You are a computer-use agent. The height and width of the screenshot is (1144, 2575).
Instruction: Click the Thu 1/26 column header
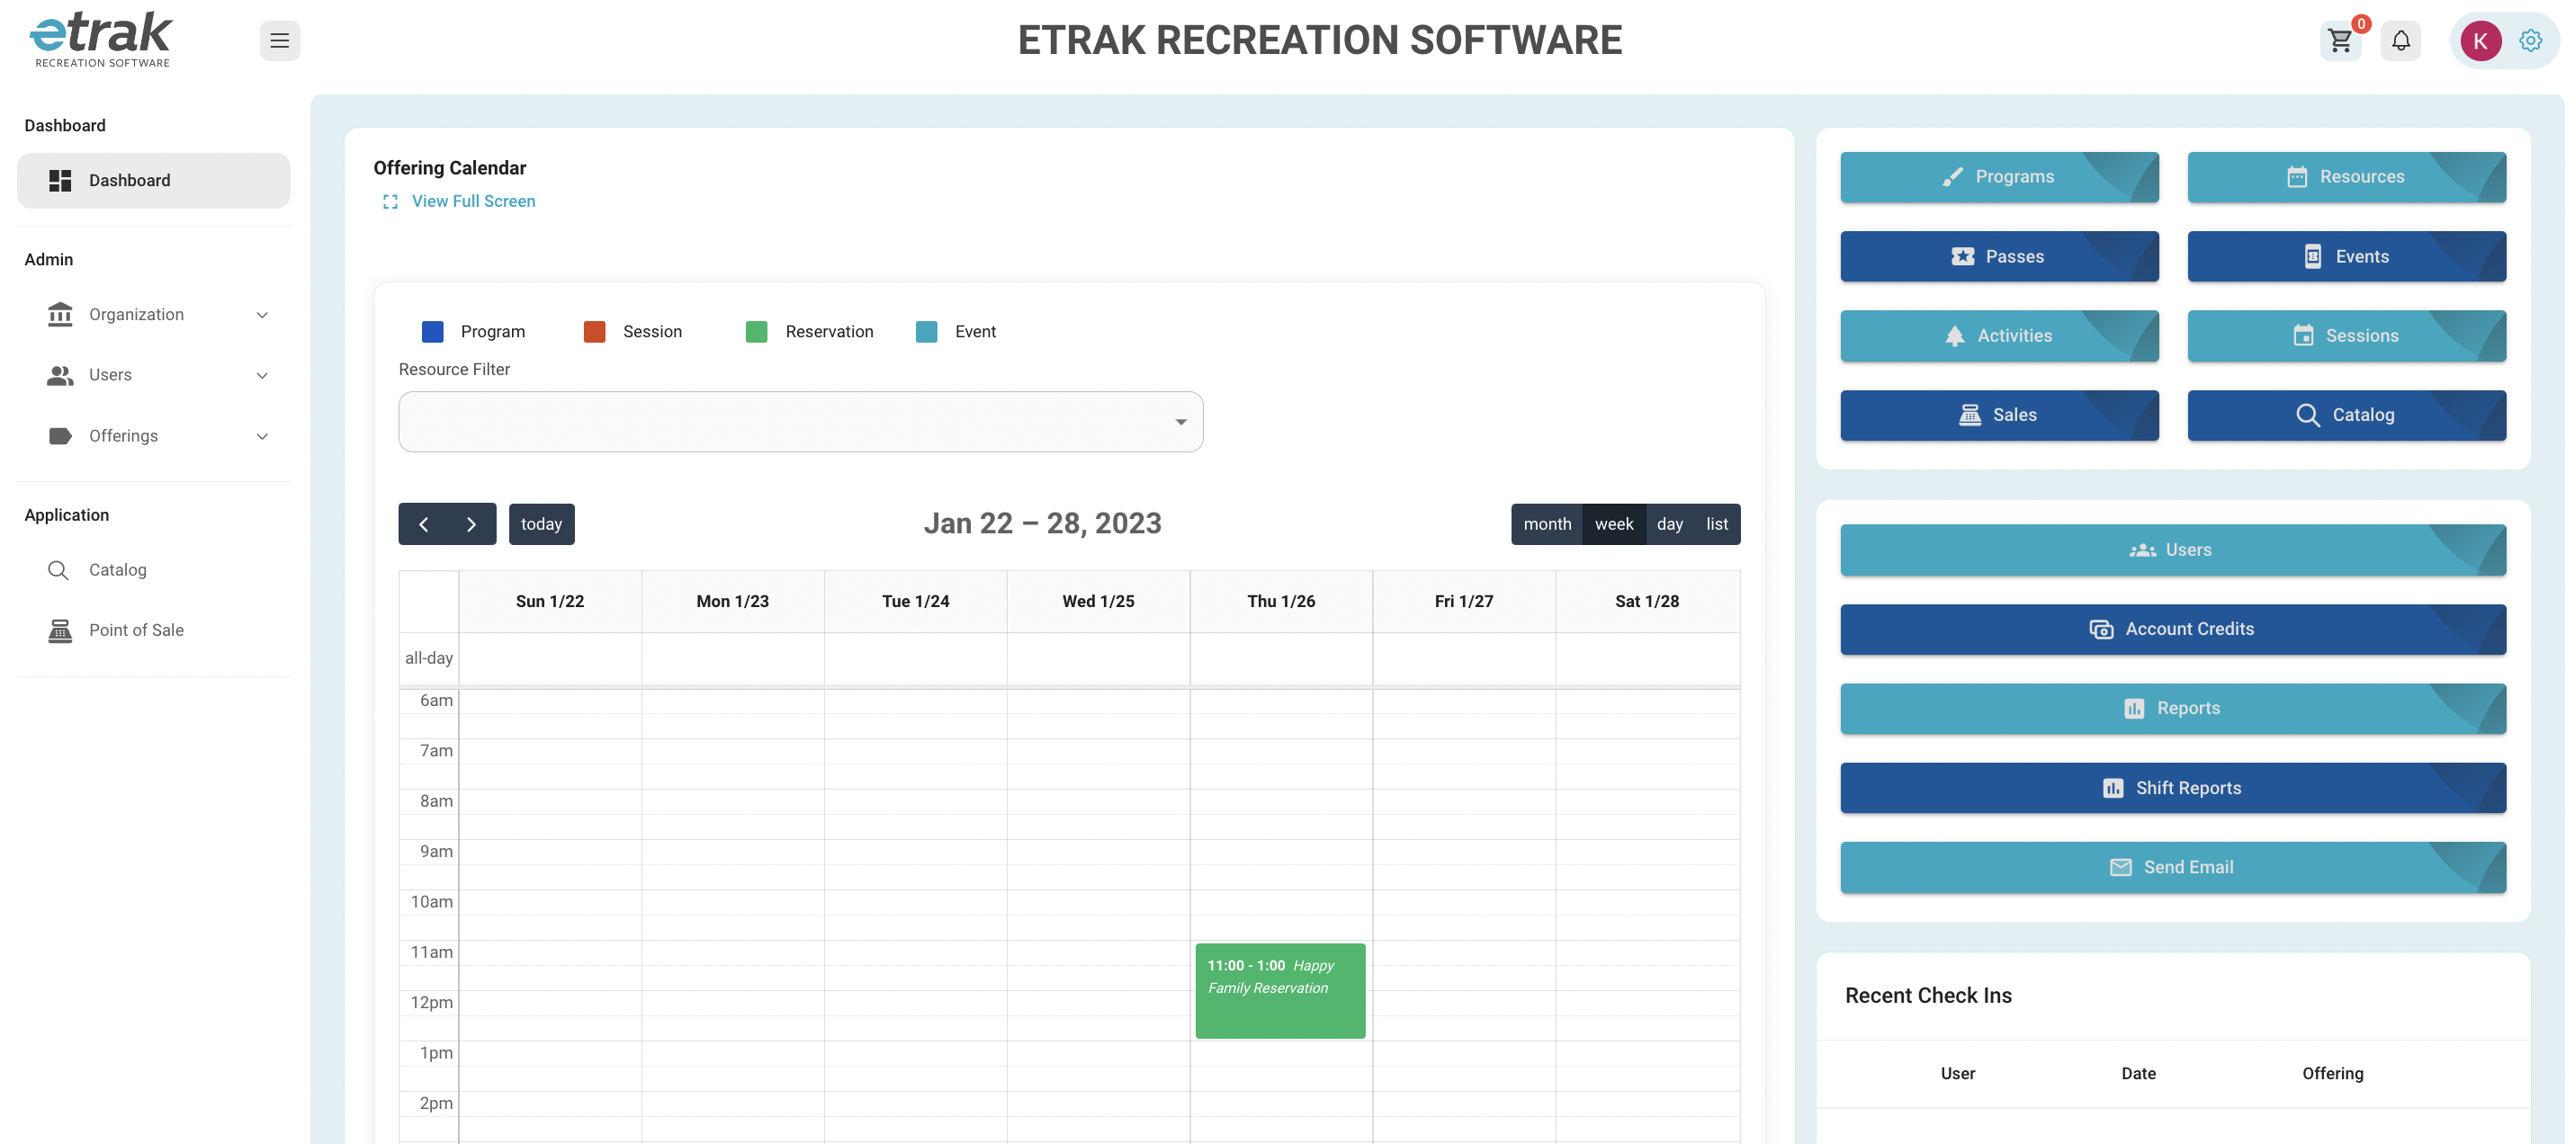(x=1280, y=602)
